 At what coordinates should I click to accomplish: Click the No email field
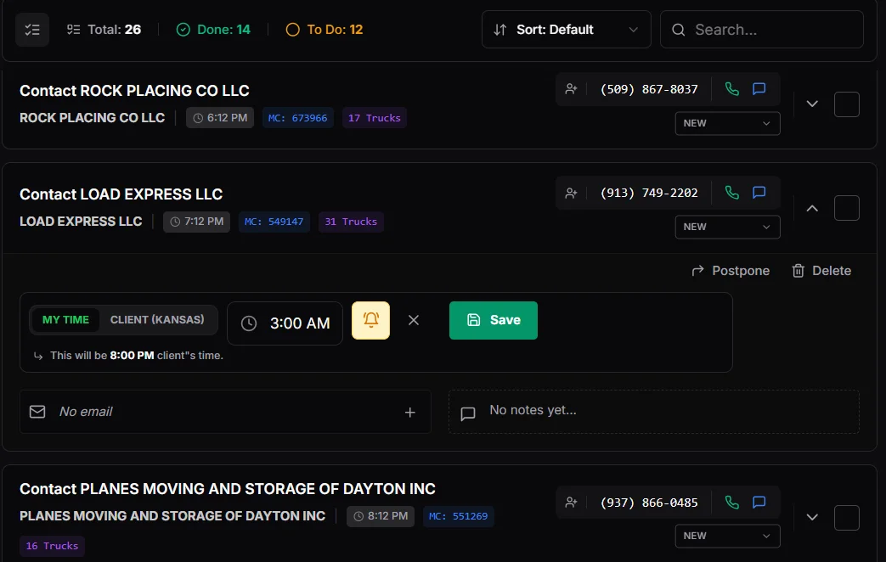click(x=225, y=412)
